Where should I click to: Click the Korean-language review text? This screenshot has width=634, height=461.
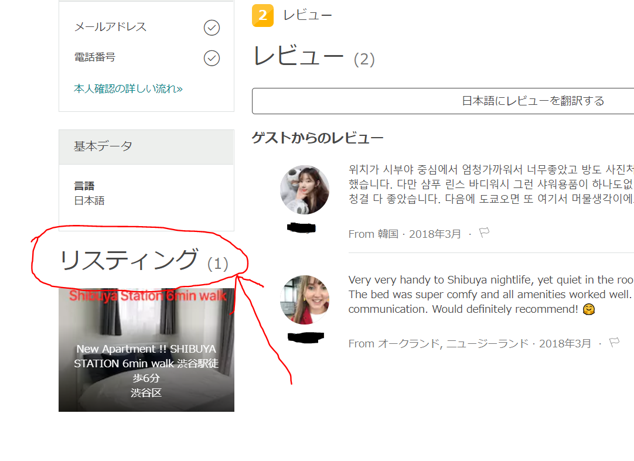490,185
